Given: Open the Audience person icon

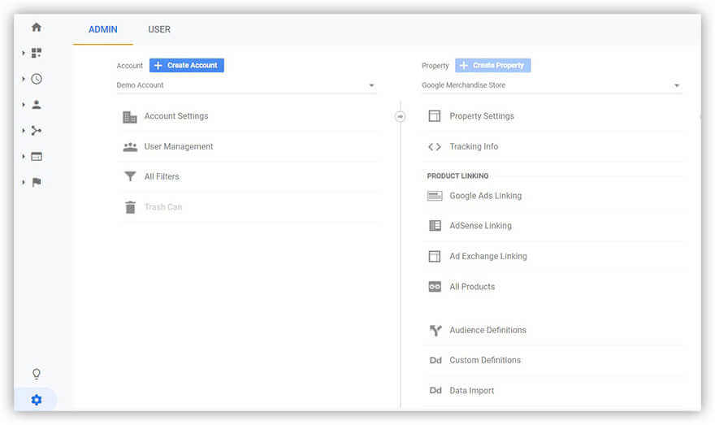Looking at the screenshot, I should tap(36, 105).
